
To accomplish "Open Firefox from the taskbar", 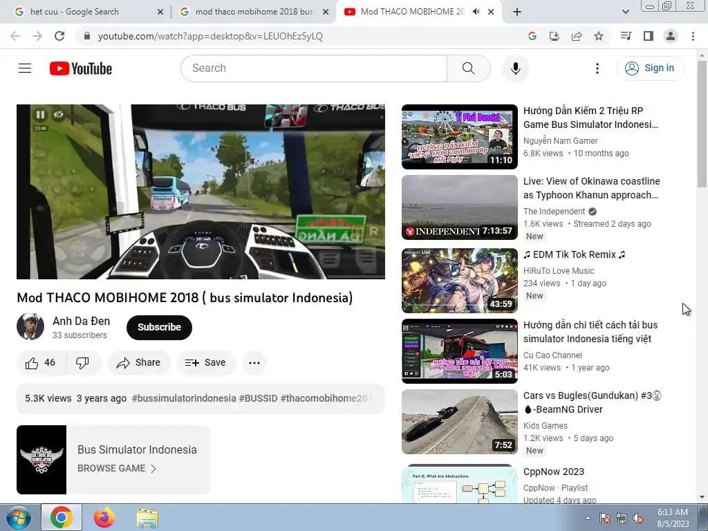I will coord(104,517).
